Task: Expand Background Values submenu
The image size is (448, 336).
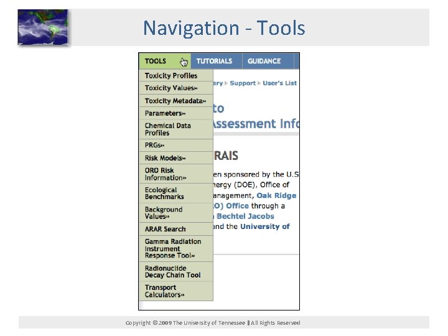Action: (176, 213)
